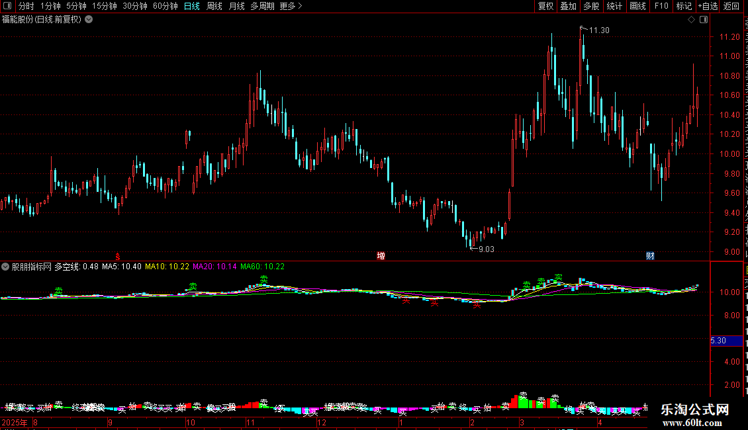
Task: Click the red S marker on chart
Action: tap(117, 257)
